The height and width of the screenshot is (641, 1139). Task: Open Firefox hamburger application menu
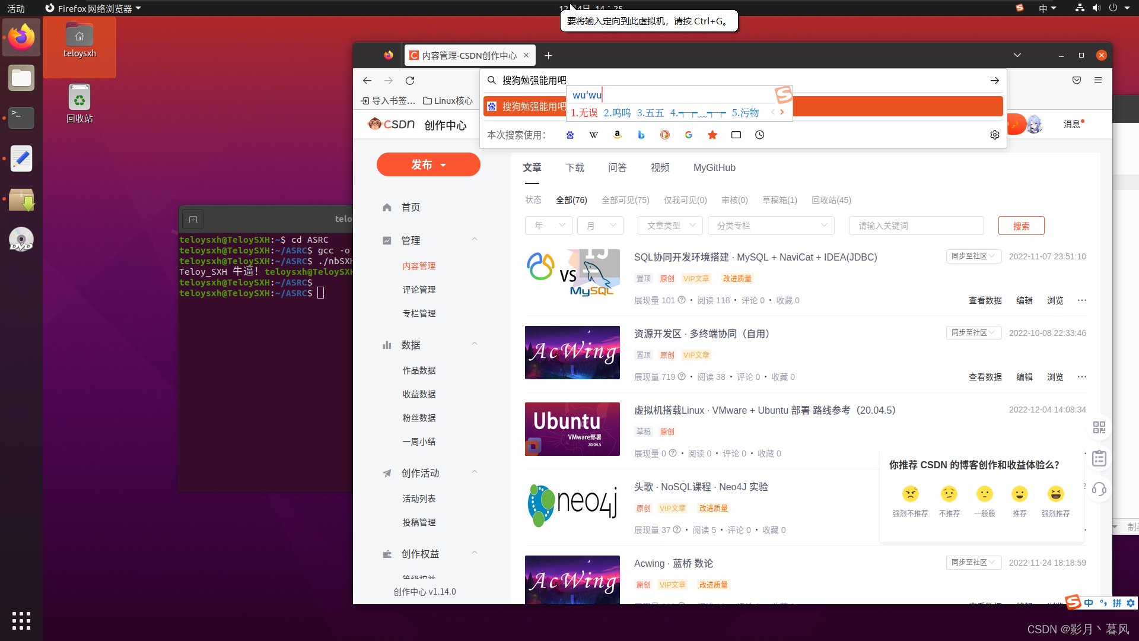[1097, 80]
